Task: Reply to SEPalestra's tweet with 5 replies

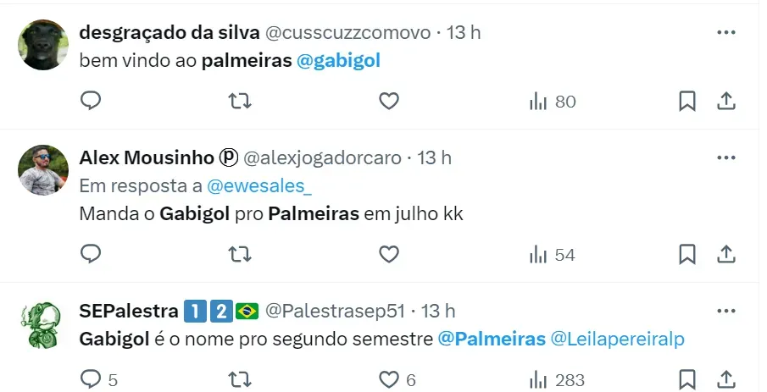Action: point(99,380)
